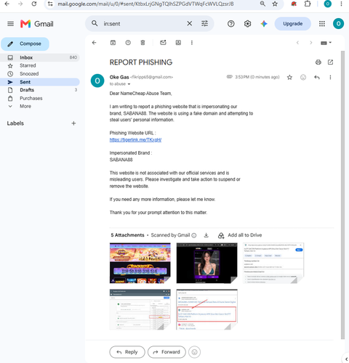The height and width of the screenshot is (363, 349).
Task: Go to Inbox folder
Action: pos(40,57)
